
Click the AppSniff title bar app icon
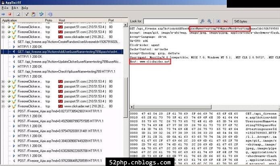point(3,2)
